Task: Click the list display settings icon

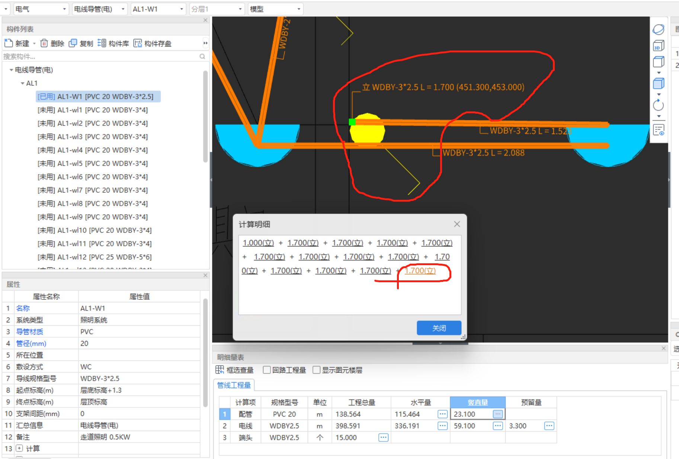Action: (659, 130)
